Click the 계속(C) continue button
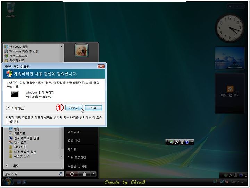The image size is (250, 188). point(74,108)
